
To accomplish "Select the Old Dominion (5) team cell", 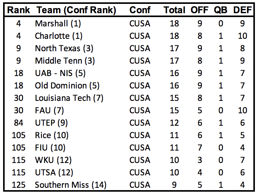I will pyautogui.click(x=65, y=86).
